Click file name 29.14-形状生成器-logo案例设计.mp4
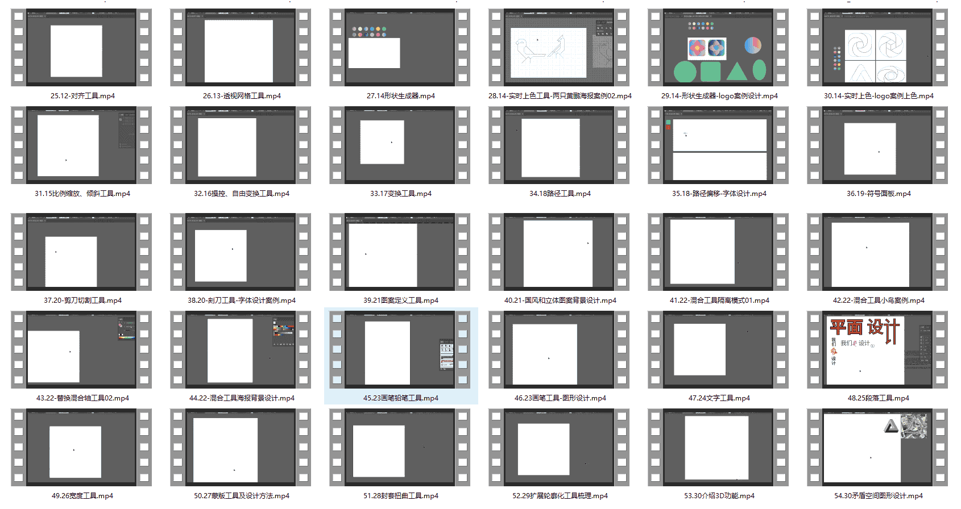 coord(719,96)
